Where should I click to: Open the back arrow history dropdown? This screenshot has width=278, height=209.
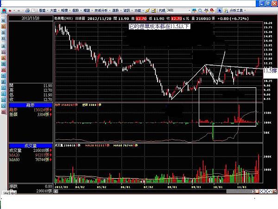(x=14, y=11)
